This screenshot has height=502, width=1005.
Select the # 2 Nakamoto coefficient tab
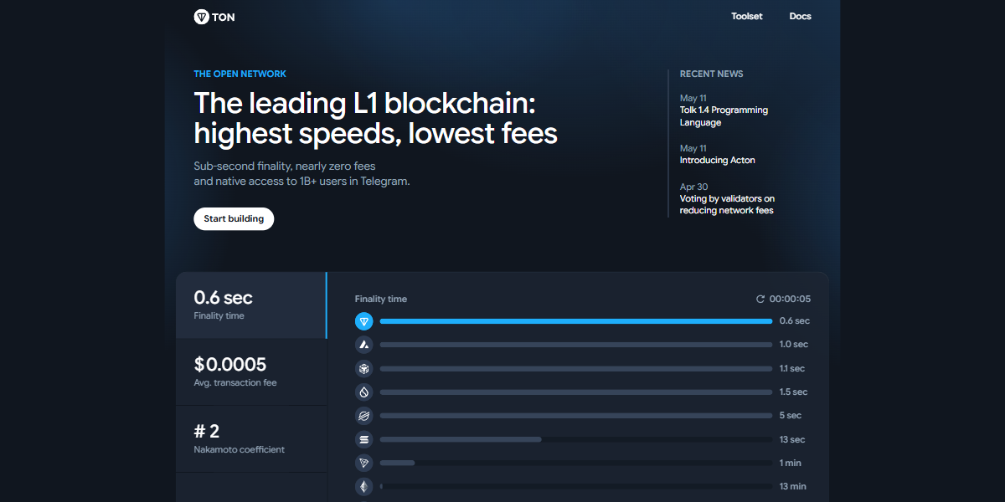coord(251,439)
